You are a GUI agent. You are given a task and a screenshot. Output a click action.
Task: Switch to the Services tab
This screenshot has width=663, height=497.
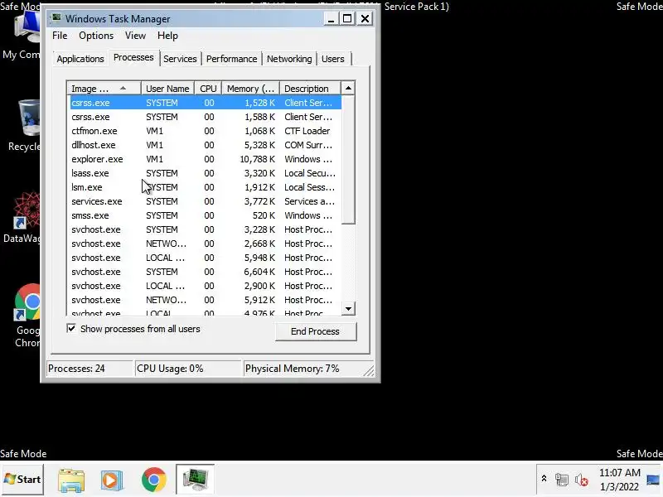pos(180,59)
